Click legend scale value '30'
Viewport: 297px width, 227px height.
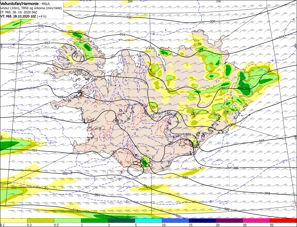click(245, 225)
